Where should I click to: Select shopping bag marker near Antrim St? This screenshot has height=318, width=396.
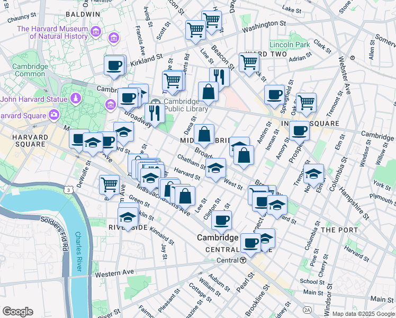coord(244,157)
